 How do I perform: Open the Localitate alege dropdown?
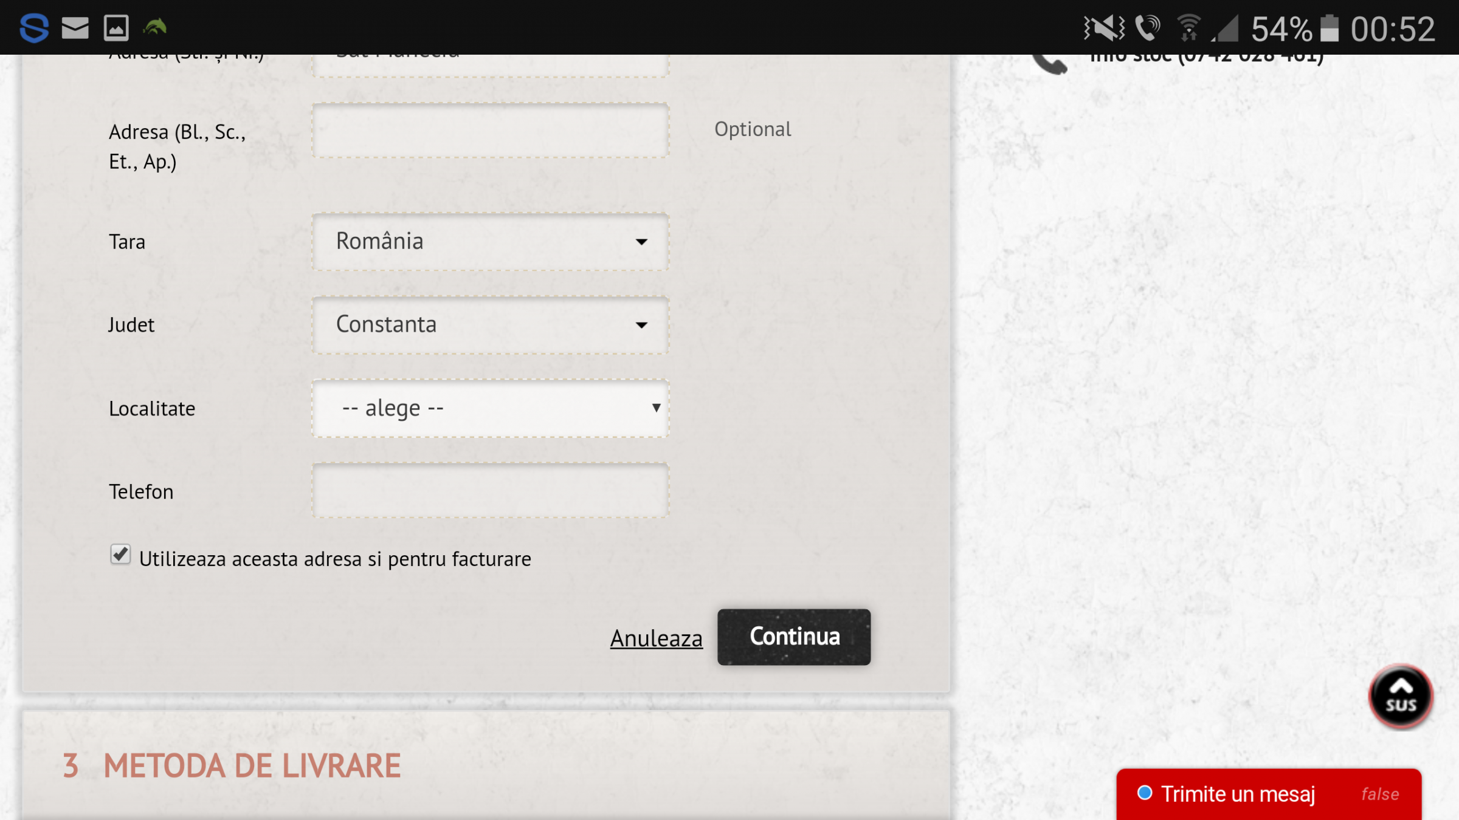[490, 408]
